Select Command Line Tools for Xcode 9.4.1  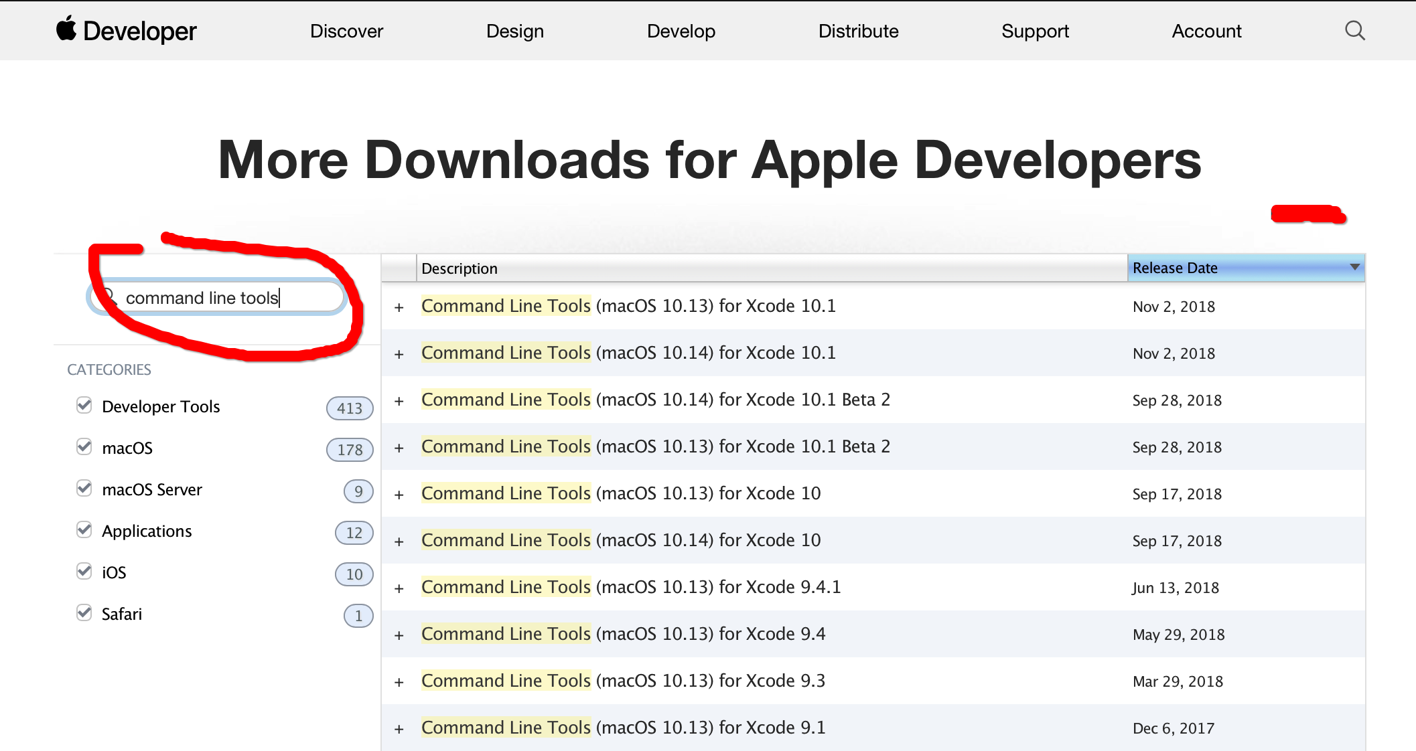[631, 587]
